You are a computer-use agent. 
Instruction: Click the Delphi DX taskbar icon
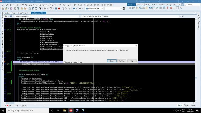click(x=71, y=110)
